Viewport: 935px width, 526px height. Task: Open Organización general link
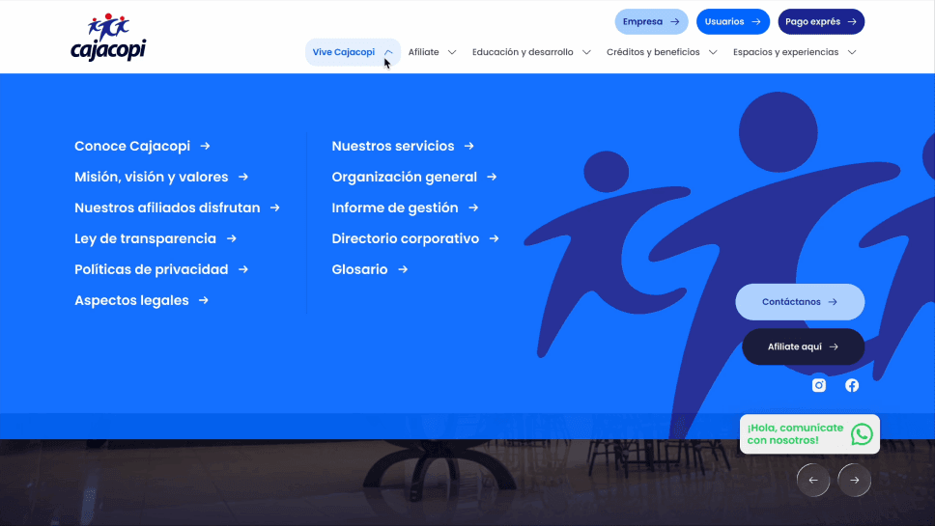click(405, 177)
